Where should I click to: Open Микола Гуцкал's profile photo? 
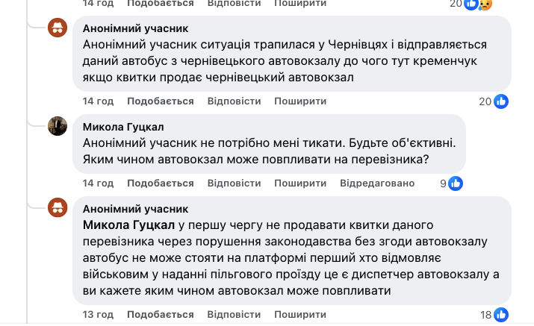click(58, 126)
